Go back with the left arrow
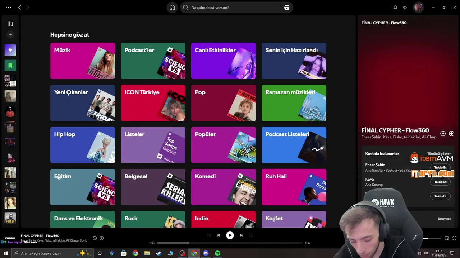The width and height of the screenshot is (460, 258). click(x=19, y=7)
